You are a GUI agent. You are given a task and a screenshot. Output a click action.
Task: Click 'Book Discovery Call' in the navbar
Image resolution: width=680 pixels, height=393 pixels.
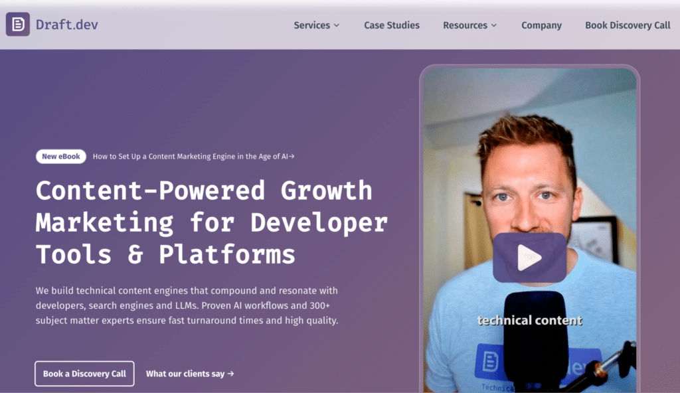[627, 25]
